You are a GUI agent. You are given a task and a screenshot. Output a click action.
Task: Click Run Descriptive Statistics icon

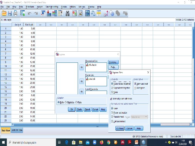tap(60, 13)
